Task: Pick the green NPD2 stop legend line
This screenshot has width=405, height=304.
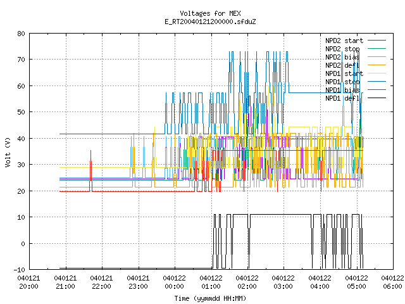Action: pyautogui.click(x=377, y=49)
